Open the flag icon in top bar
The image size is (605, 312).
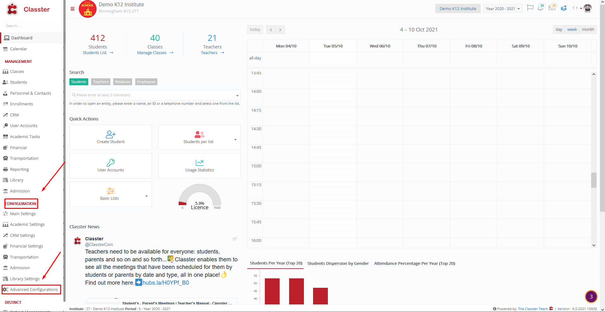tap(530, 8)
